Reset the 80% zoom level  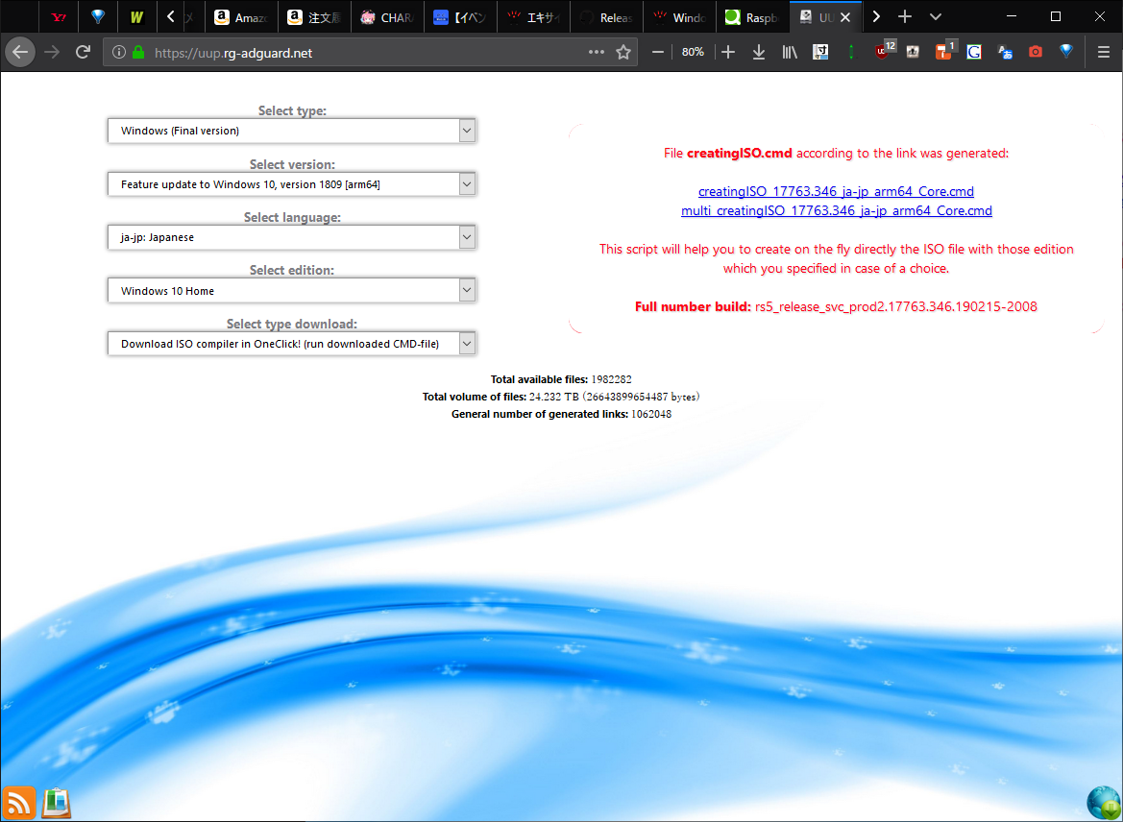(x=693, y=52)
